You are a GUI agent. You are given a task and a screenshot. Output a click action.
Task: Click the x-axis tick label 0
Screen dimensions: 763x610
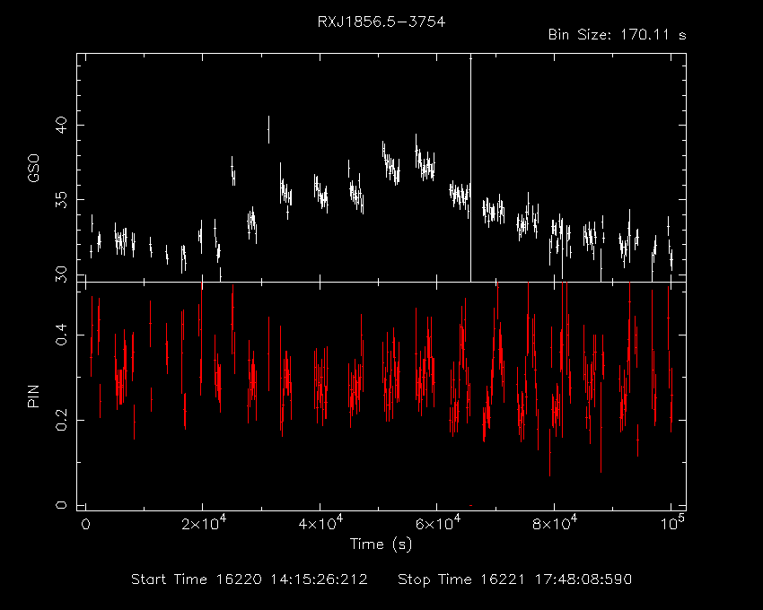click(x=85, y=525)
